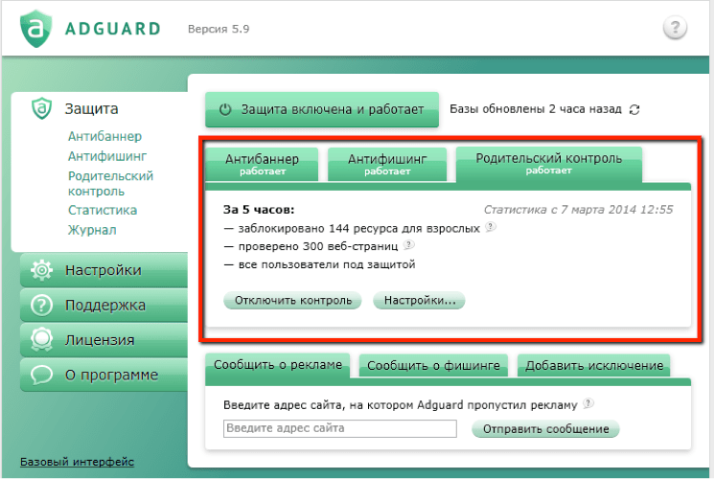This screenshot has height=479, width=715.
Task: Disable parental control via Отключить контроль
Action: click(x=292, y=301)
